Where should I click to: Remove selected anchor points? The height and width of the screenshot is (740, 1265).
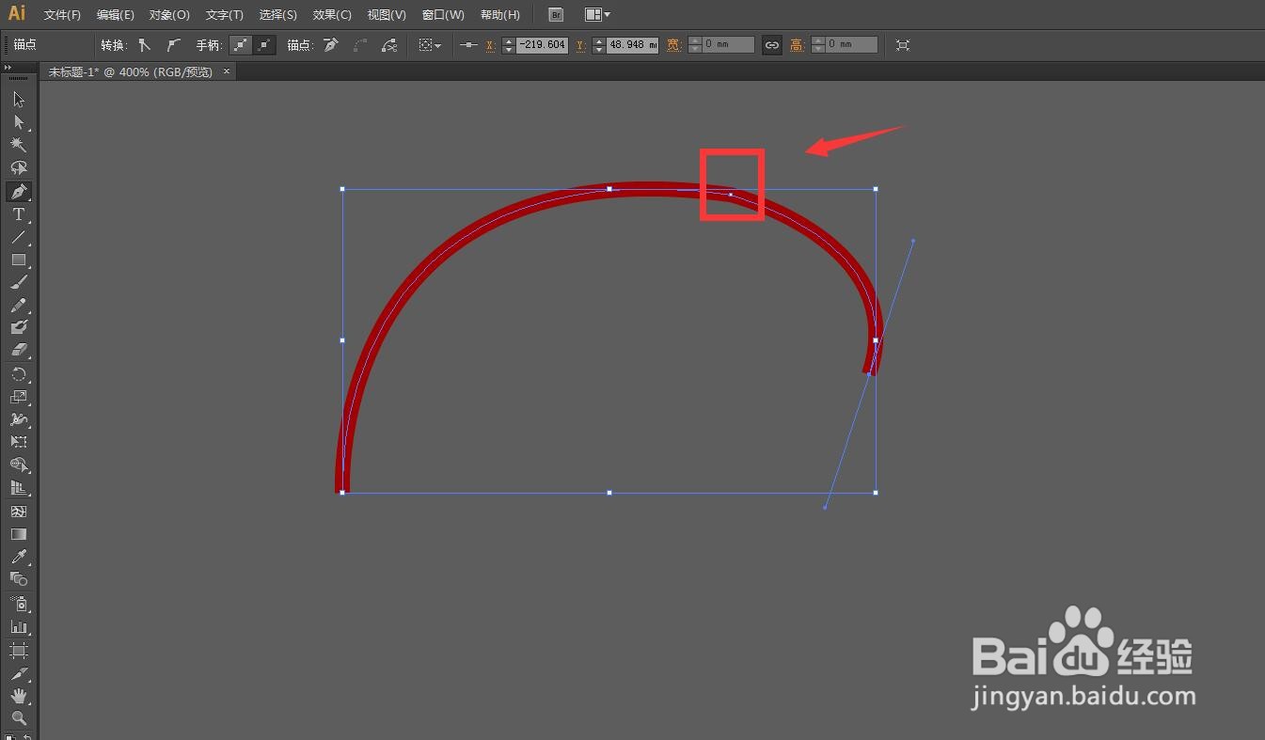pos(330,45)
